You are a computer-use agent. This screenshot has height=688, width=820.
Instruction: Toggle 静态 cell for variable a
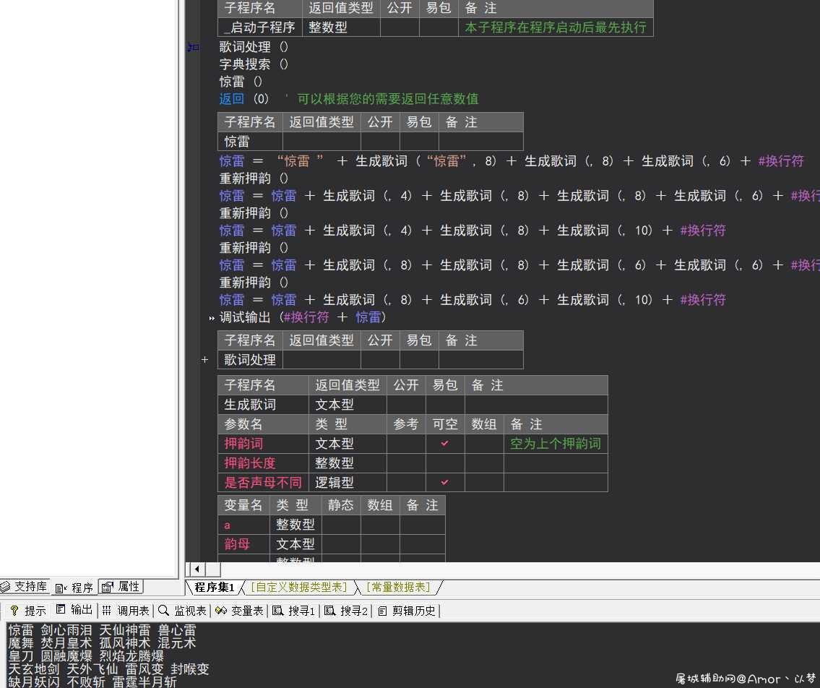tap(341, 525)
